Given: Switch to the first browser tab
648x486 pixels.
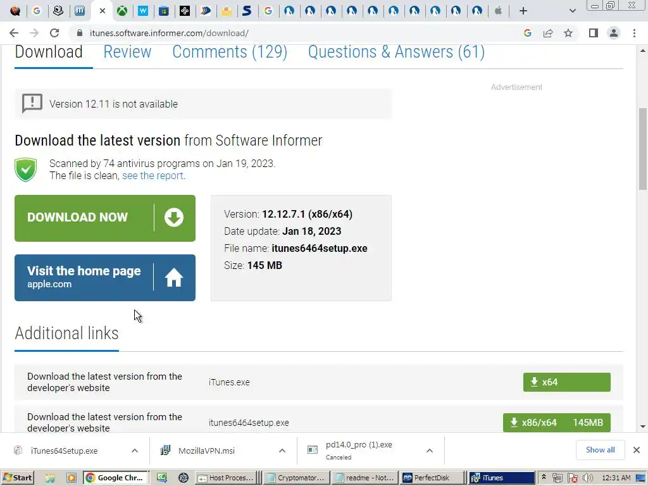Looking at the screenshot, I should 15,11.
